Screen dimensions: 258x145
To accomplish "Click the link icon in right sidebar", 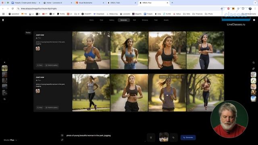I will pyautogui.click(x=254, y=68).
